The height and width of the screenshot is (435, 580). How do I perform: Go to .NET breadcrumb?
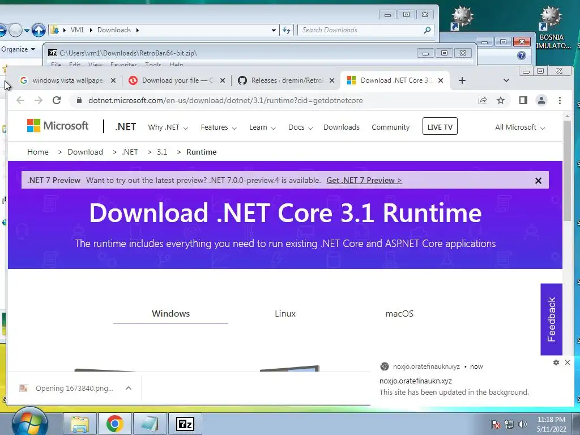pyautogui.click(x=130, y=152)
